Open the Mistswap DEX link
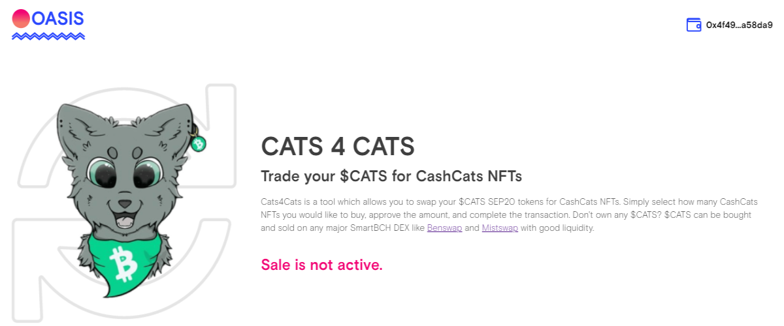Screen dimensions: 784x326 [500, 229]
